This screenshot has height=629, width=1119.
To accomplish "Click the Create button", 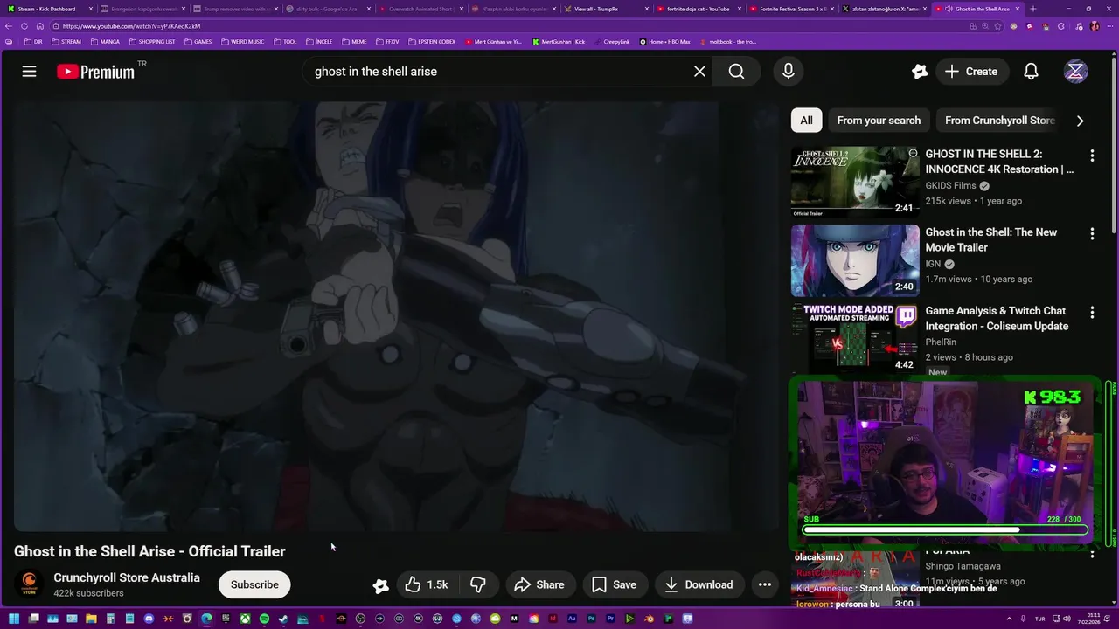I will tap(971, 72).
